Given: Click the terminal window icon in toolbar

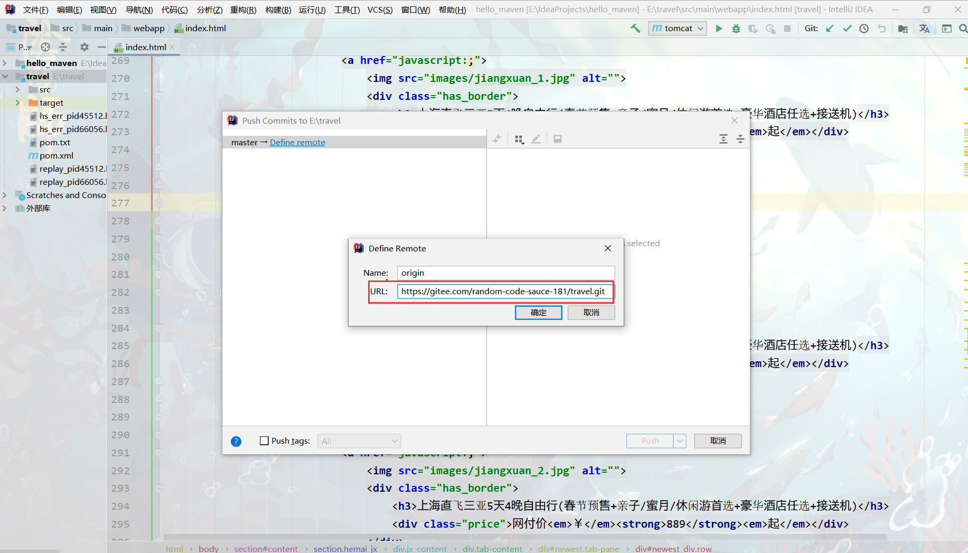Looking at the screenshot, I should (947, 29).
